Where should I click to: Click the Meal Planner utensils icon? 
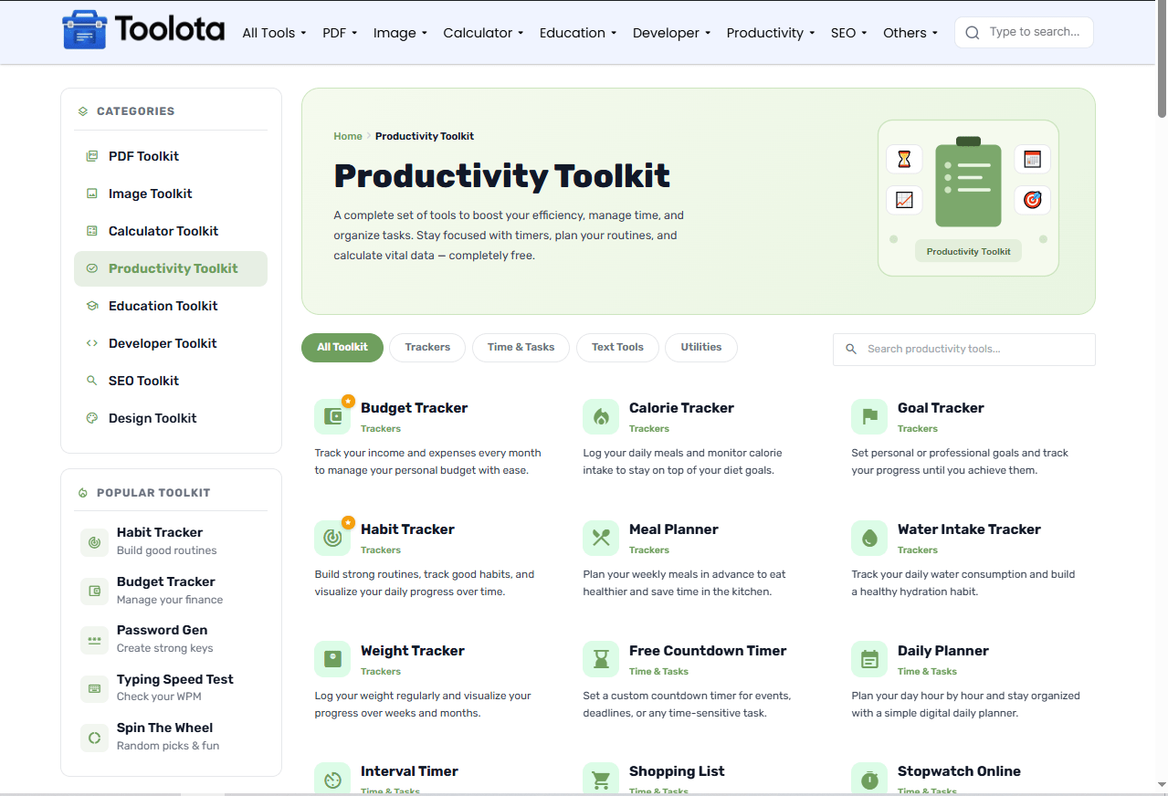[x=601, y=539]
